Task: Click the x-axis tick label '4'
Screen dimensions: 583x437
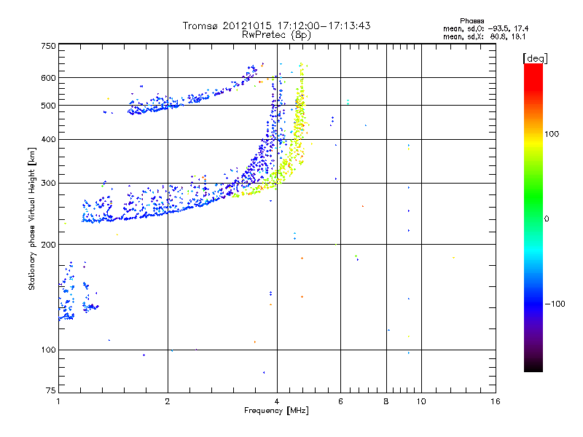Action: click(x=277, y=401)
